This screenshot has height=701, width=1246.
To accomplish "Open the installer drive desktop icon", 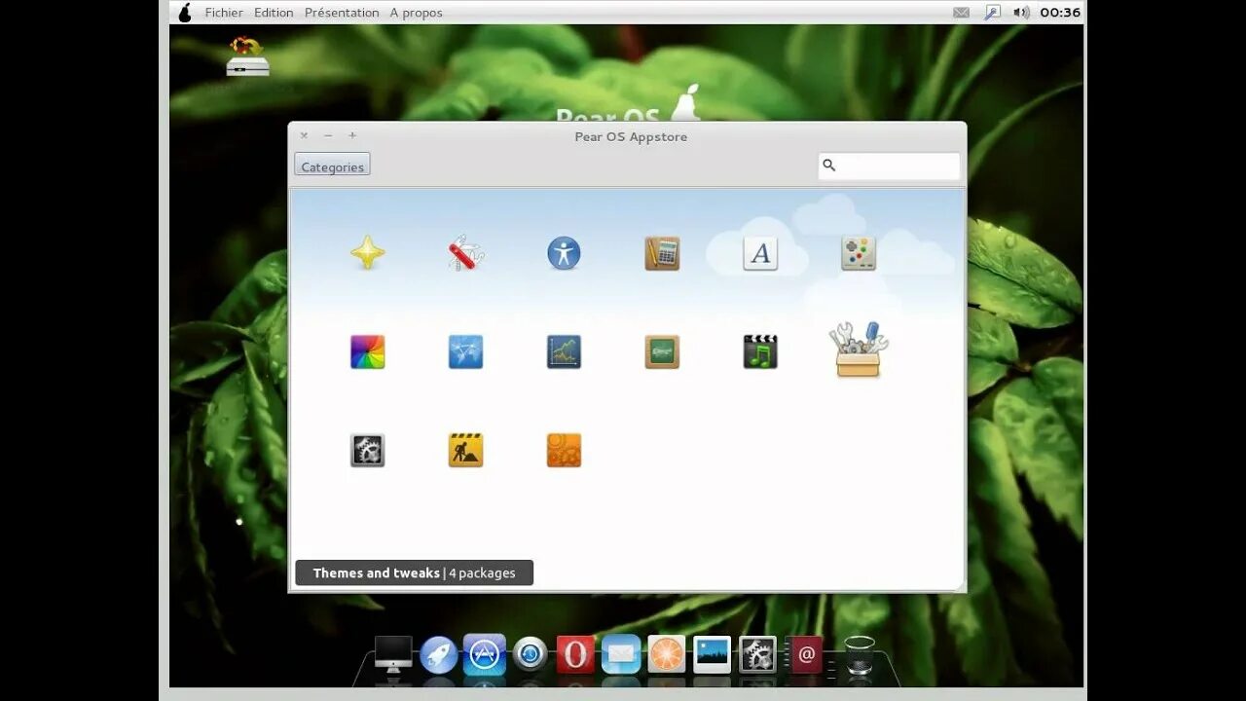I will point(248,56).
